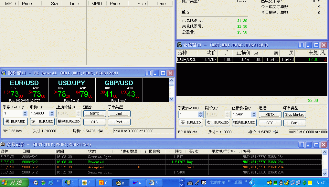The image size is (329, 187).
Task: Click the 品种 column header in the 仓位窗口
Action: 187,53
